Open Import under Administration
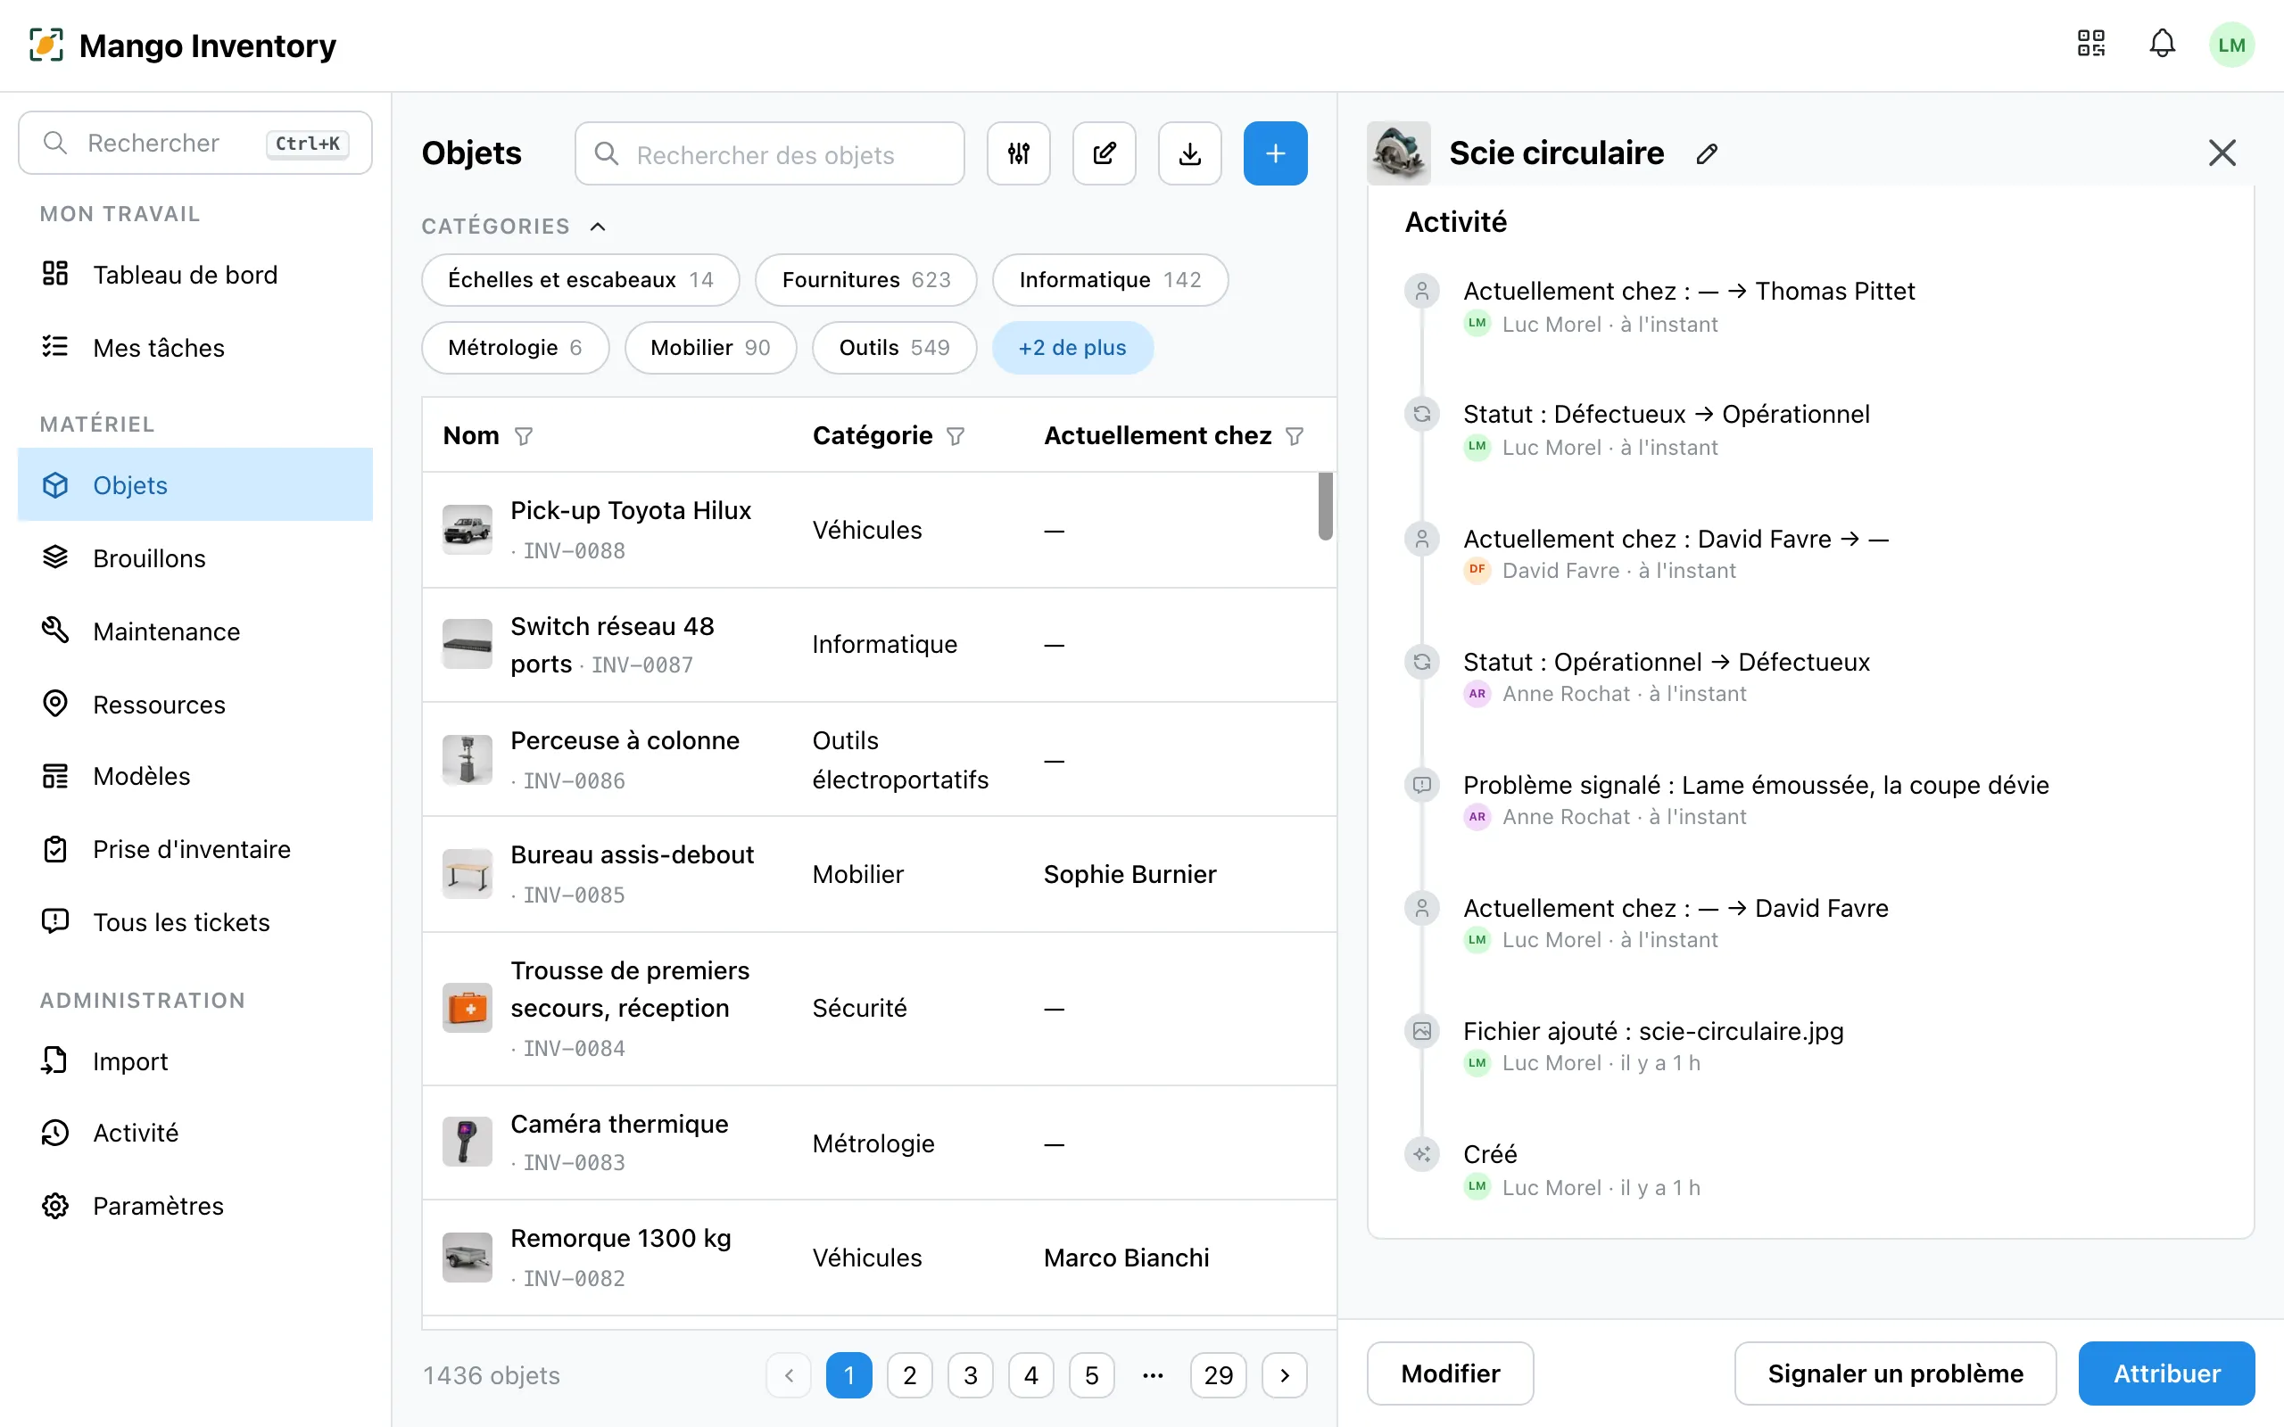This screenshot has width=2284, height=1427. [195, 1060]
